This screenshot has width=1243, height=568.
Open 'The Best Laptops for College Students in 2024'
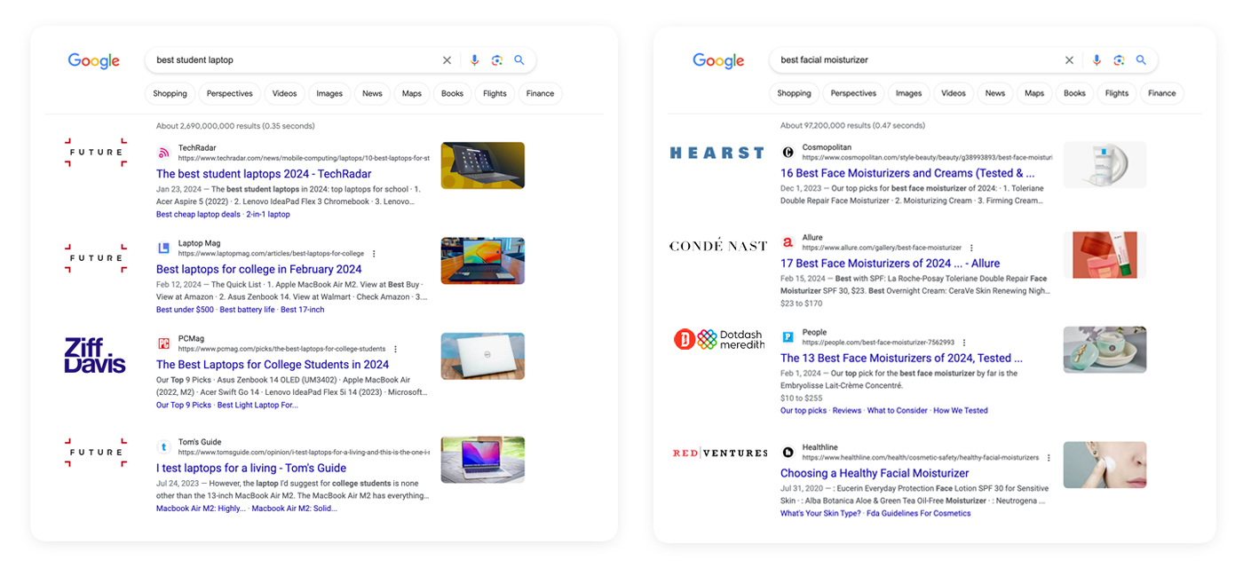click(273, 364)
